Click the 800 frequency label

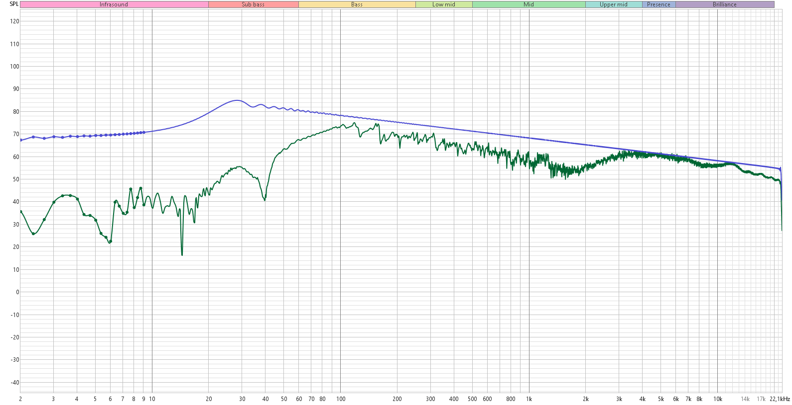(511, 399)
